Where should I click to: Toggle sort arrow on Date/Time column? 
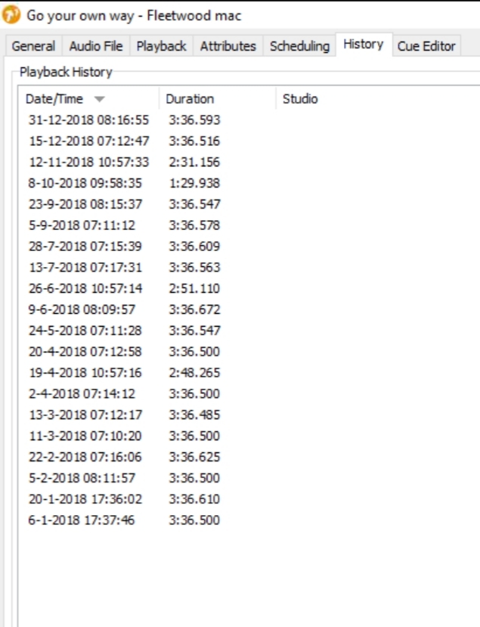coord(100,99)
